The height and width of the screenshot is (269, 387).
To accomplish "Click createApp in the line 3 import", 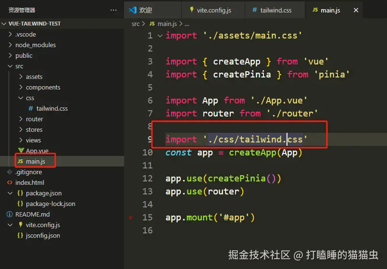I will (x=237, y=62).
